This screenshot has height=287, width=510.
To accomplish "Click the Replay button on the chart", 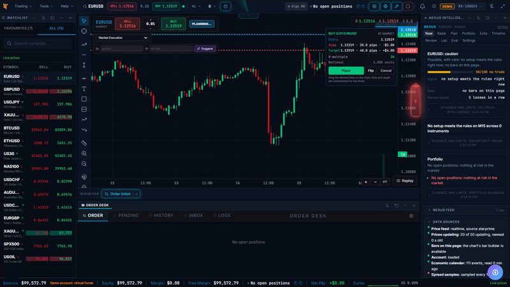I will [x=405, y=181].
